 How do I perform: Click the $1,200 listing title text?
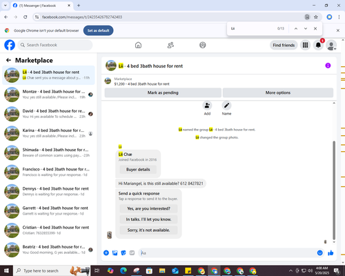tap(141, 84)
